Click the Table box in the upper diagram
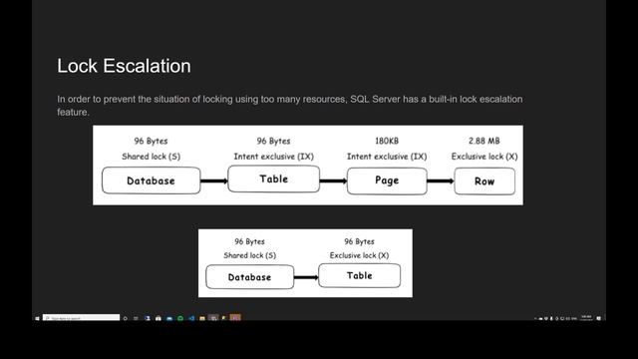This screenshot has height=359, width=638. point(274,179)
